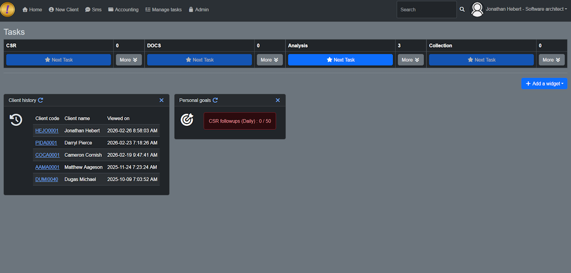Select the Jonathan Hebert name cell

pos(82,130)
